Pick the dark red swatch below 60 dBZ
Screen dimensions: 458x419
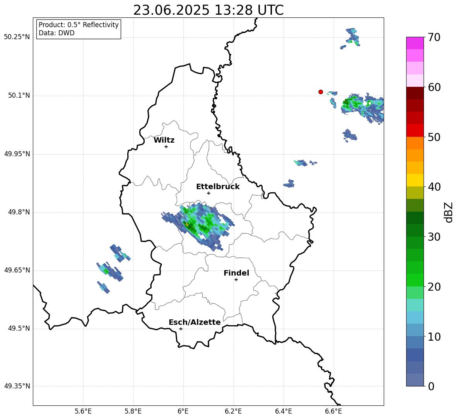click(x=415, y=93)
